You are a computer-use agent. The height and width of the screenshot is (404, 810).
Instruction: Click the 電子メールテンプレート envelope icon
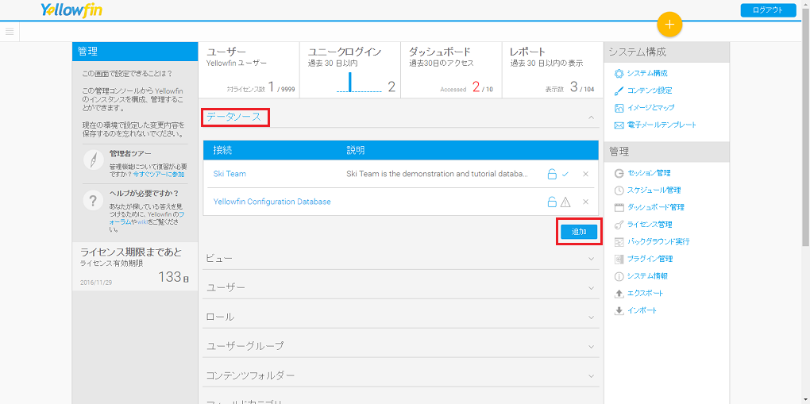click(619, 125)
